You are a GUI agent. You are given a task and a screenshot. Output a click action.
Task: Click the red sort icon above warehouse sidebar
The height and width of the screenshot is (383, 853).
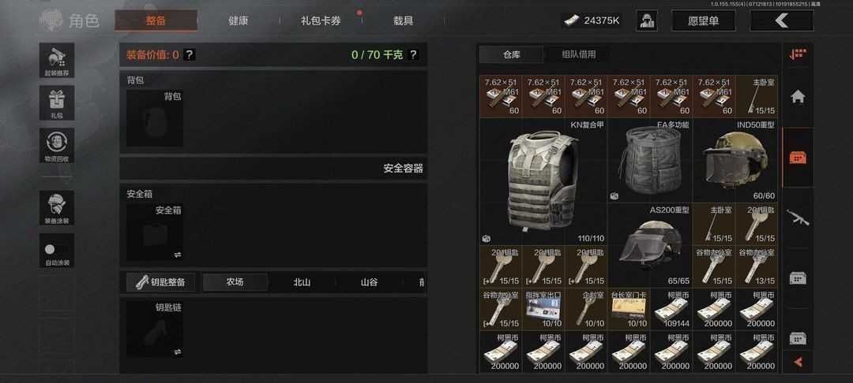(x=798, y=54)
